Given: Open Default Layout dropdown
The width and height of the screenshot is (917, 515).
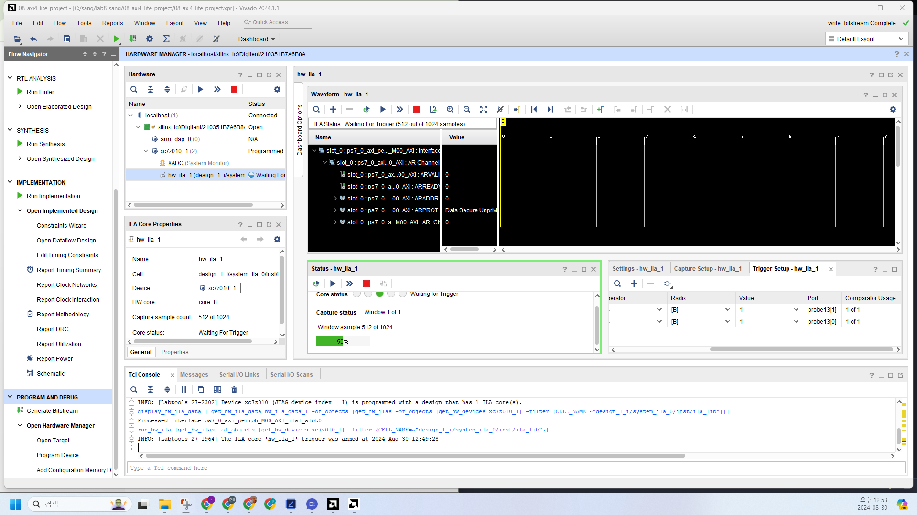Looking at the screenshot, I should click(x=866, y=39).
